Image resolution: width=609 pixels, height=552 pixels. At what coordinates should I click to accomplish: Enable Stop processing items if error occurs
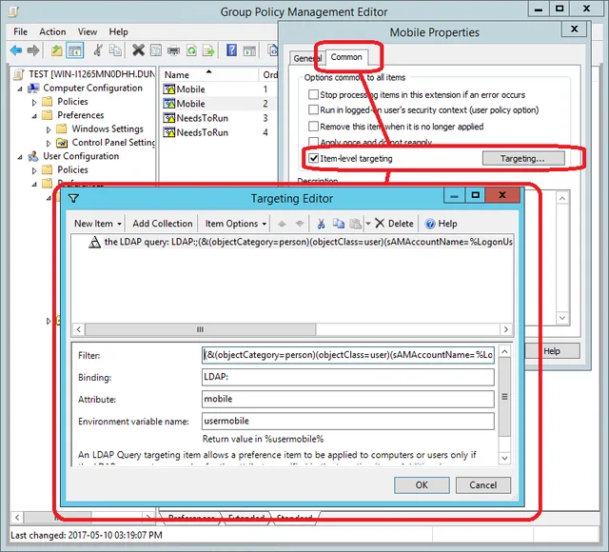point(313,94)
